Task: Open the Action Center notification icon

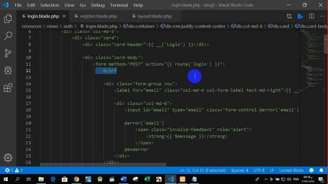Action: pos(321,179)
